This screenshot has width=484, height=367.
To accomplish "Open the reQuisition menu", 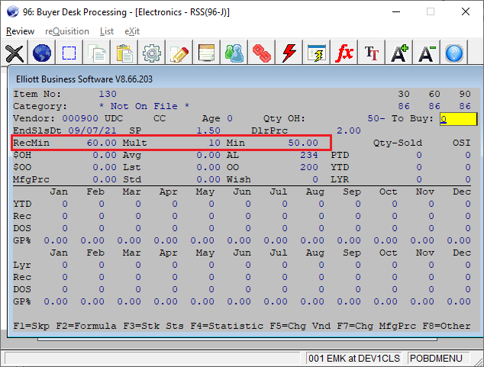I will point(67,31).
